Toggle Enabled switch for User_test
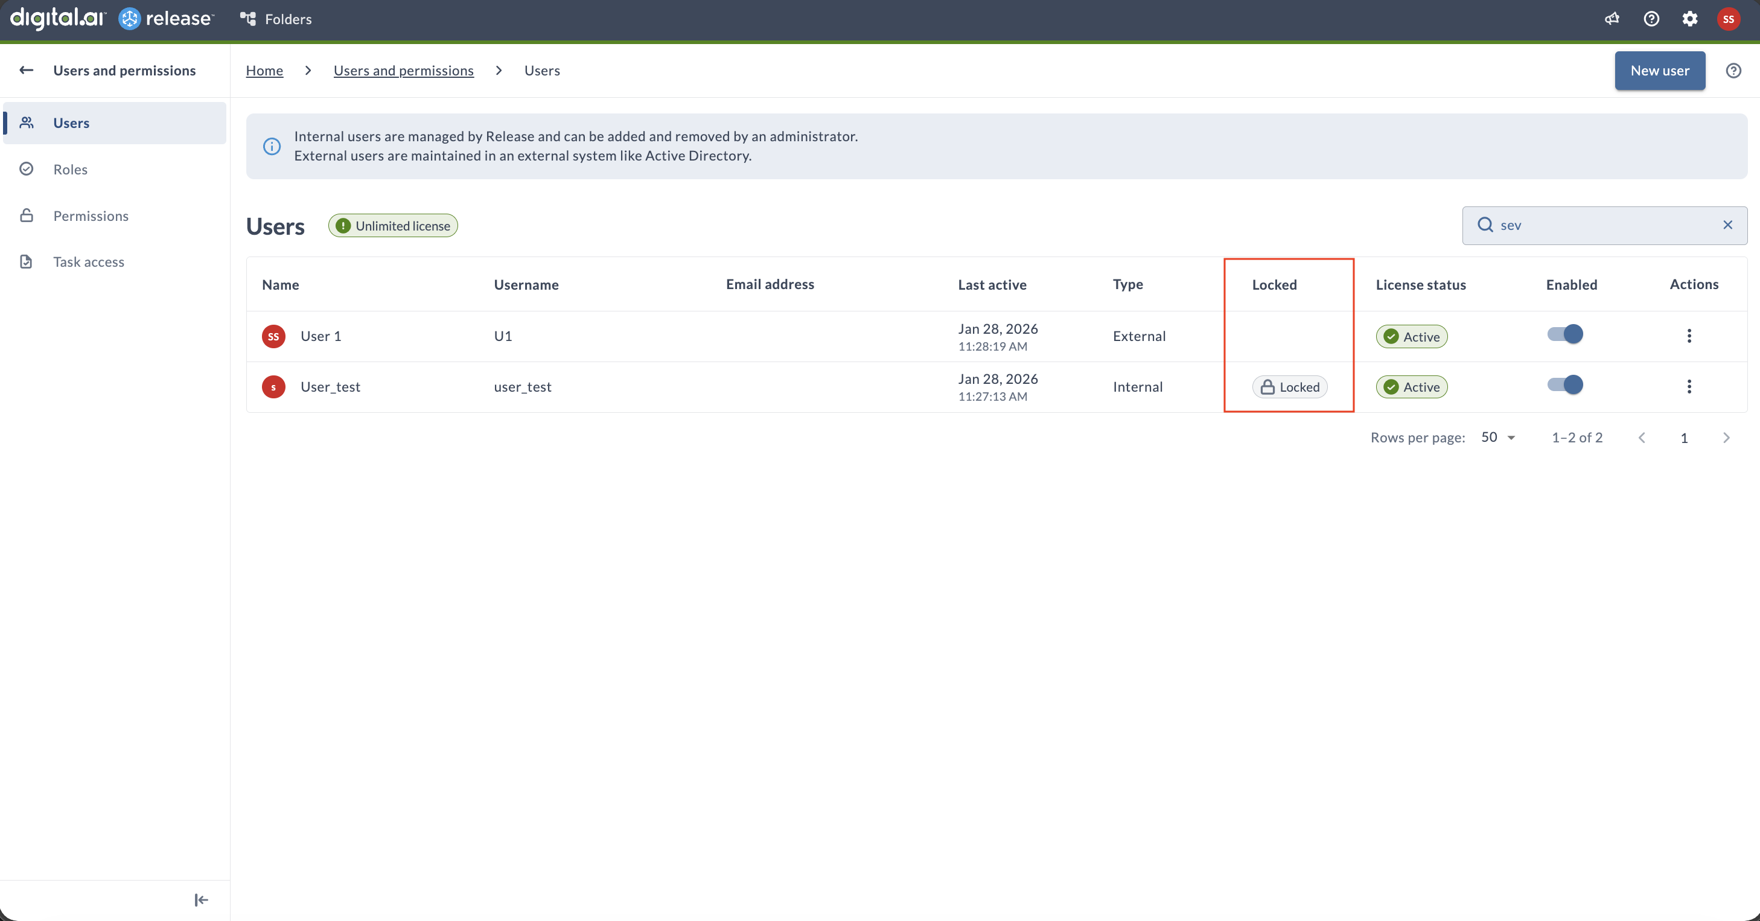The width and height of the screenshot is (1760, 921). coord(1564,384)
